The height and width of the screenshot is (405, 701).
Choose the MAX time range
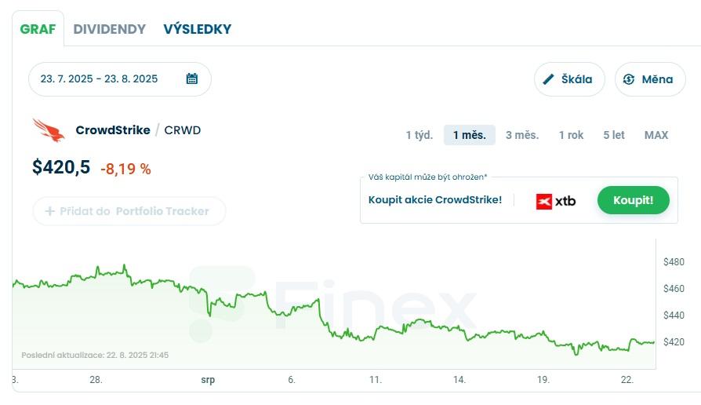(x=656, y=135)
